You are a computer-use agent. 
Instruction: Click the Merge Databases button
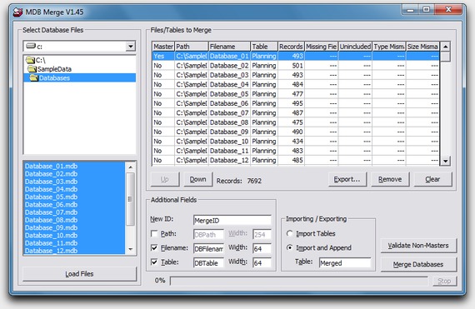coord(418,265)
